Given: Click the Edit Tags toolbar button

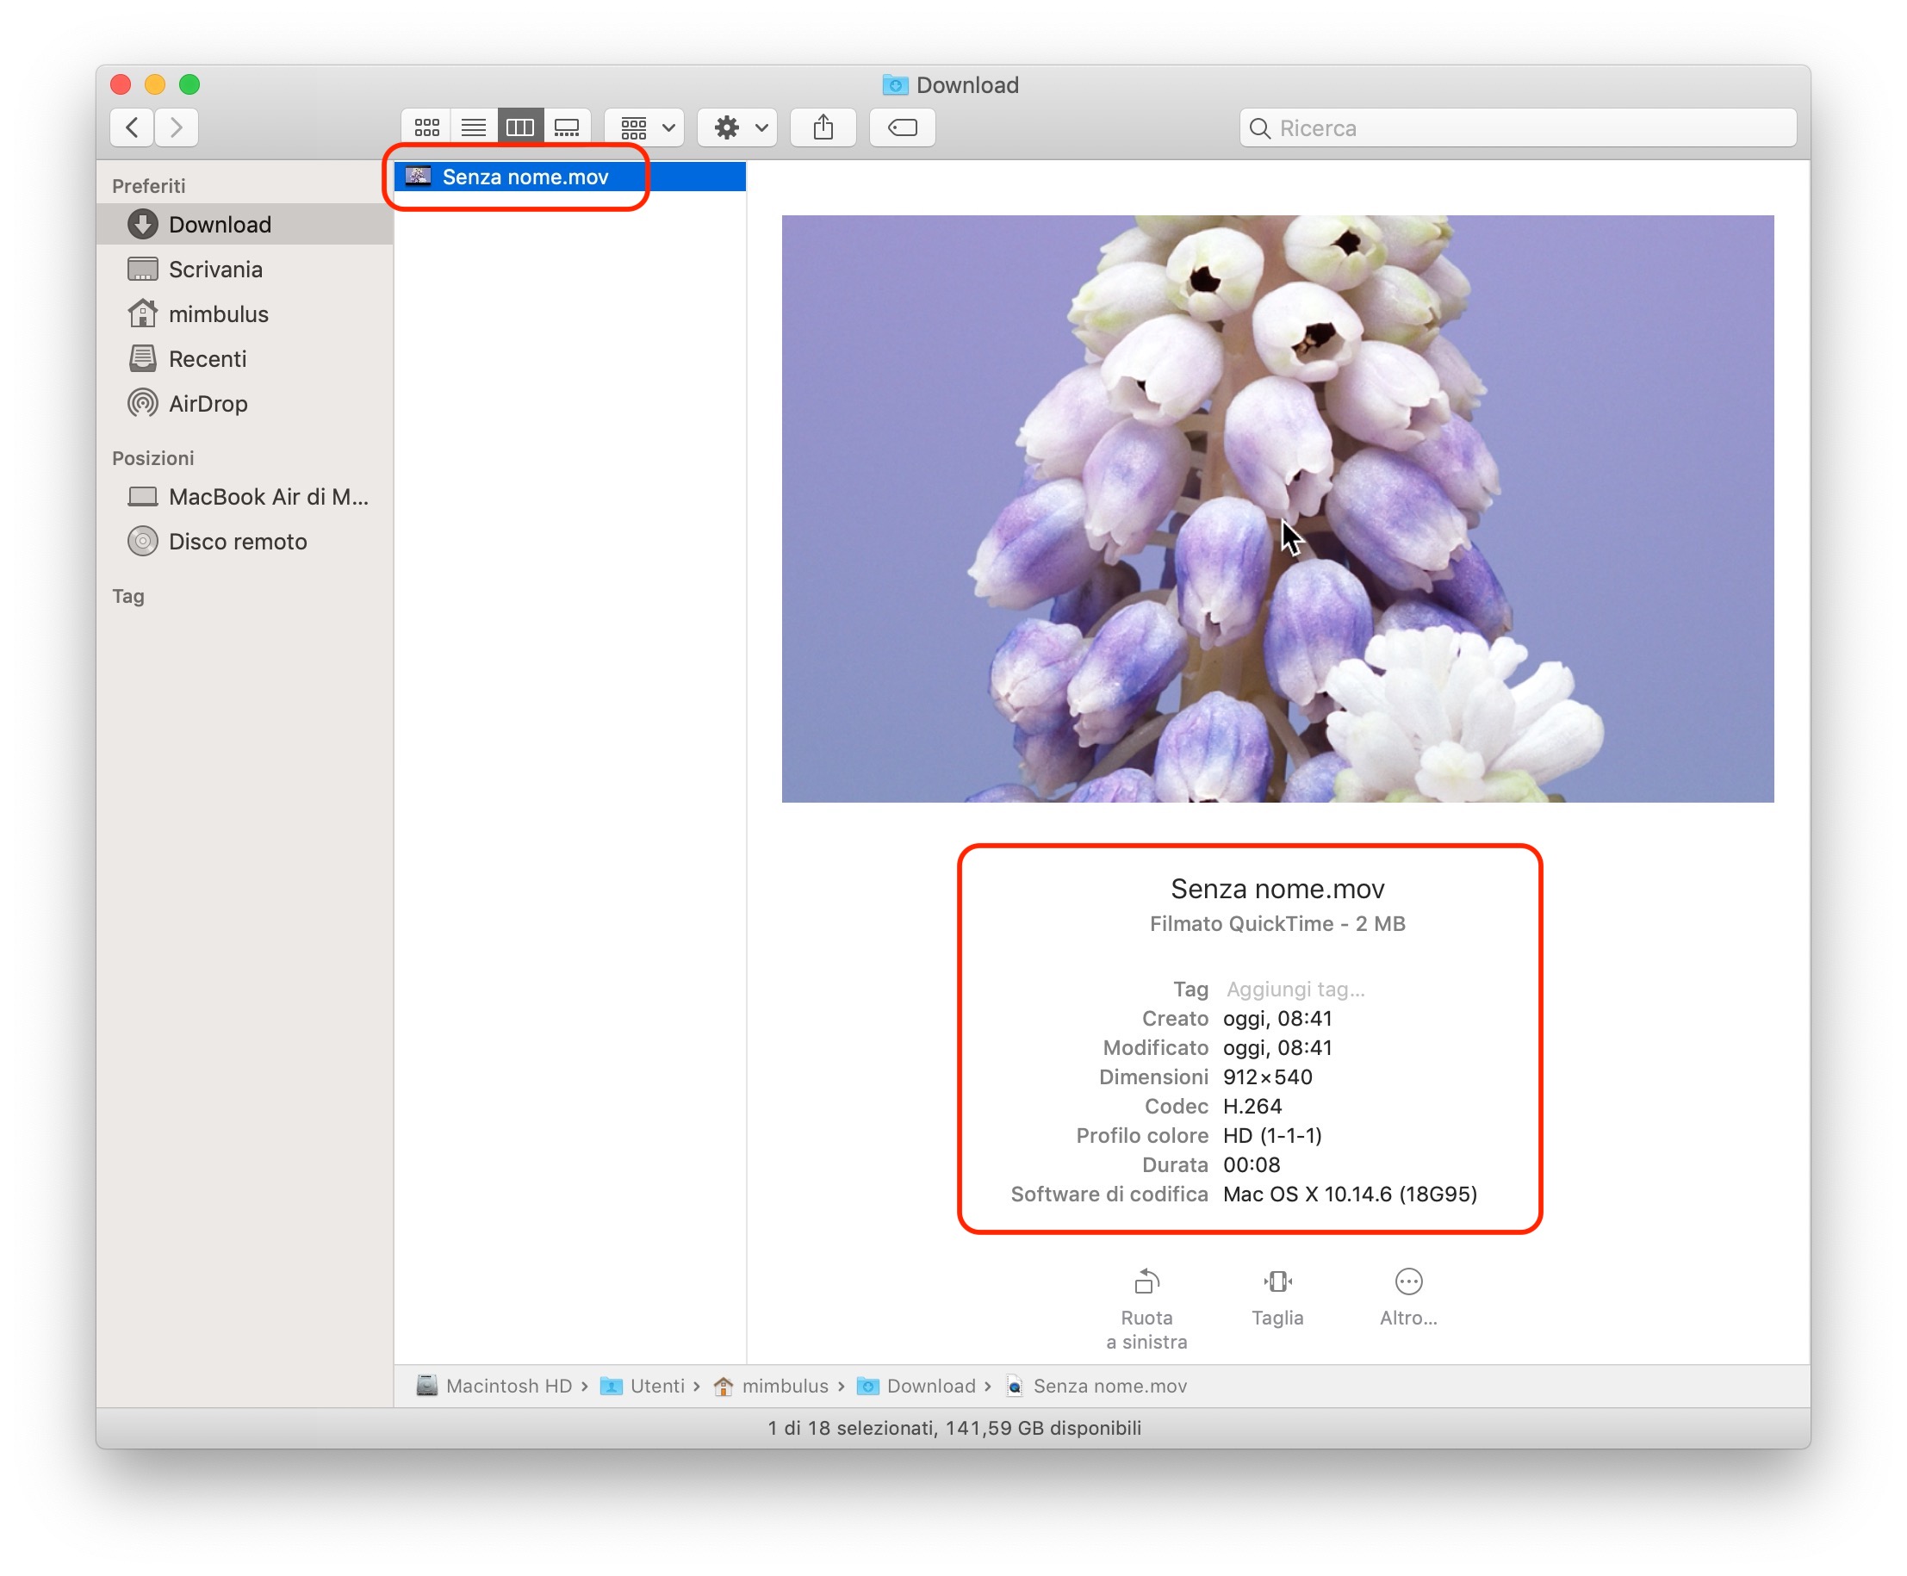Looking at the screenshot, I should pyautogui.click(x=902, y=127).
